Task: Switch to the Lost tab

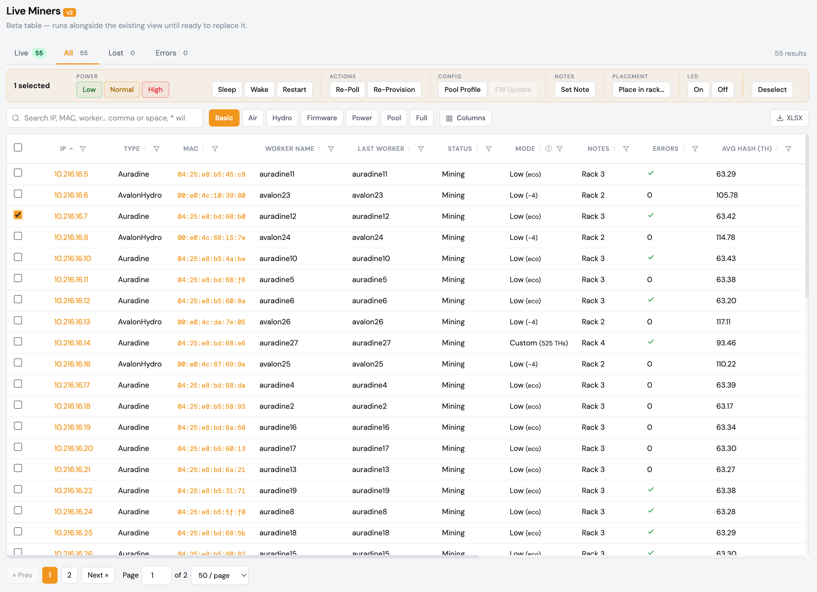Action: tap(122, 53)
